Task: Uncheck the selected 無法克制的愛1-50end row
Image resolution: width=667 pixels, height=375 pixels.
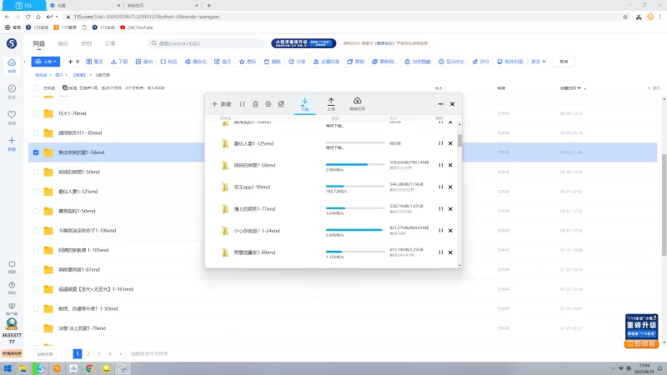Action: 35,152
